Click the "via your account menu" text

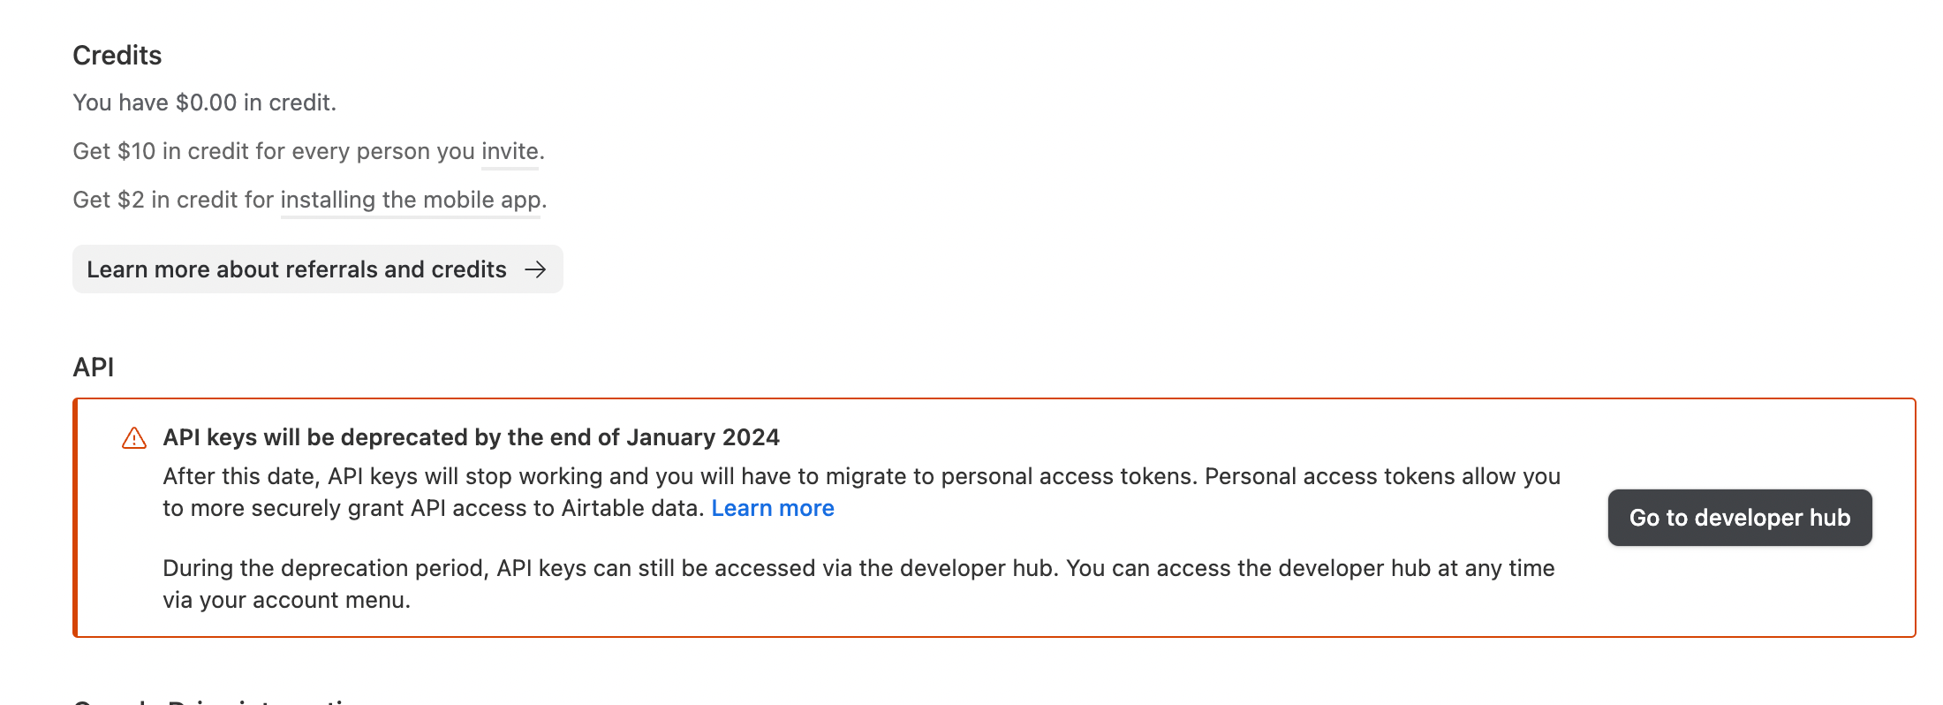tap(285, 600)
